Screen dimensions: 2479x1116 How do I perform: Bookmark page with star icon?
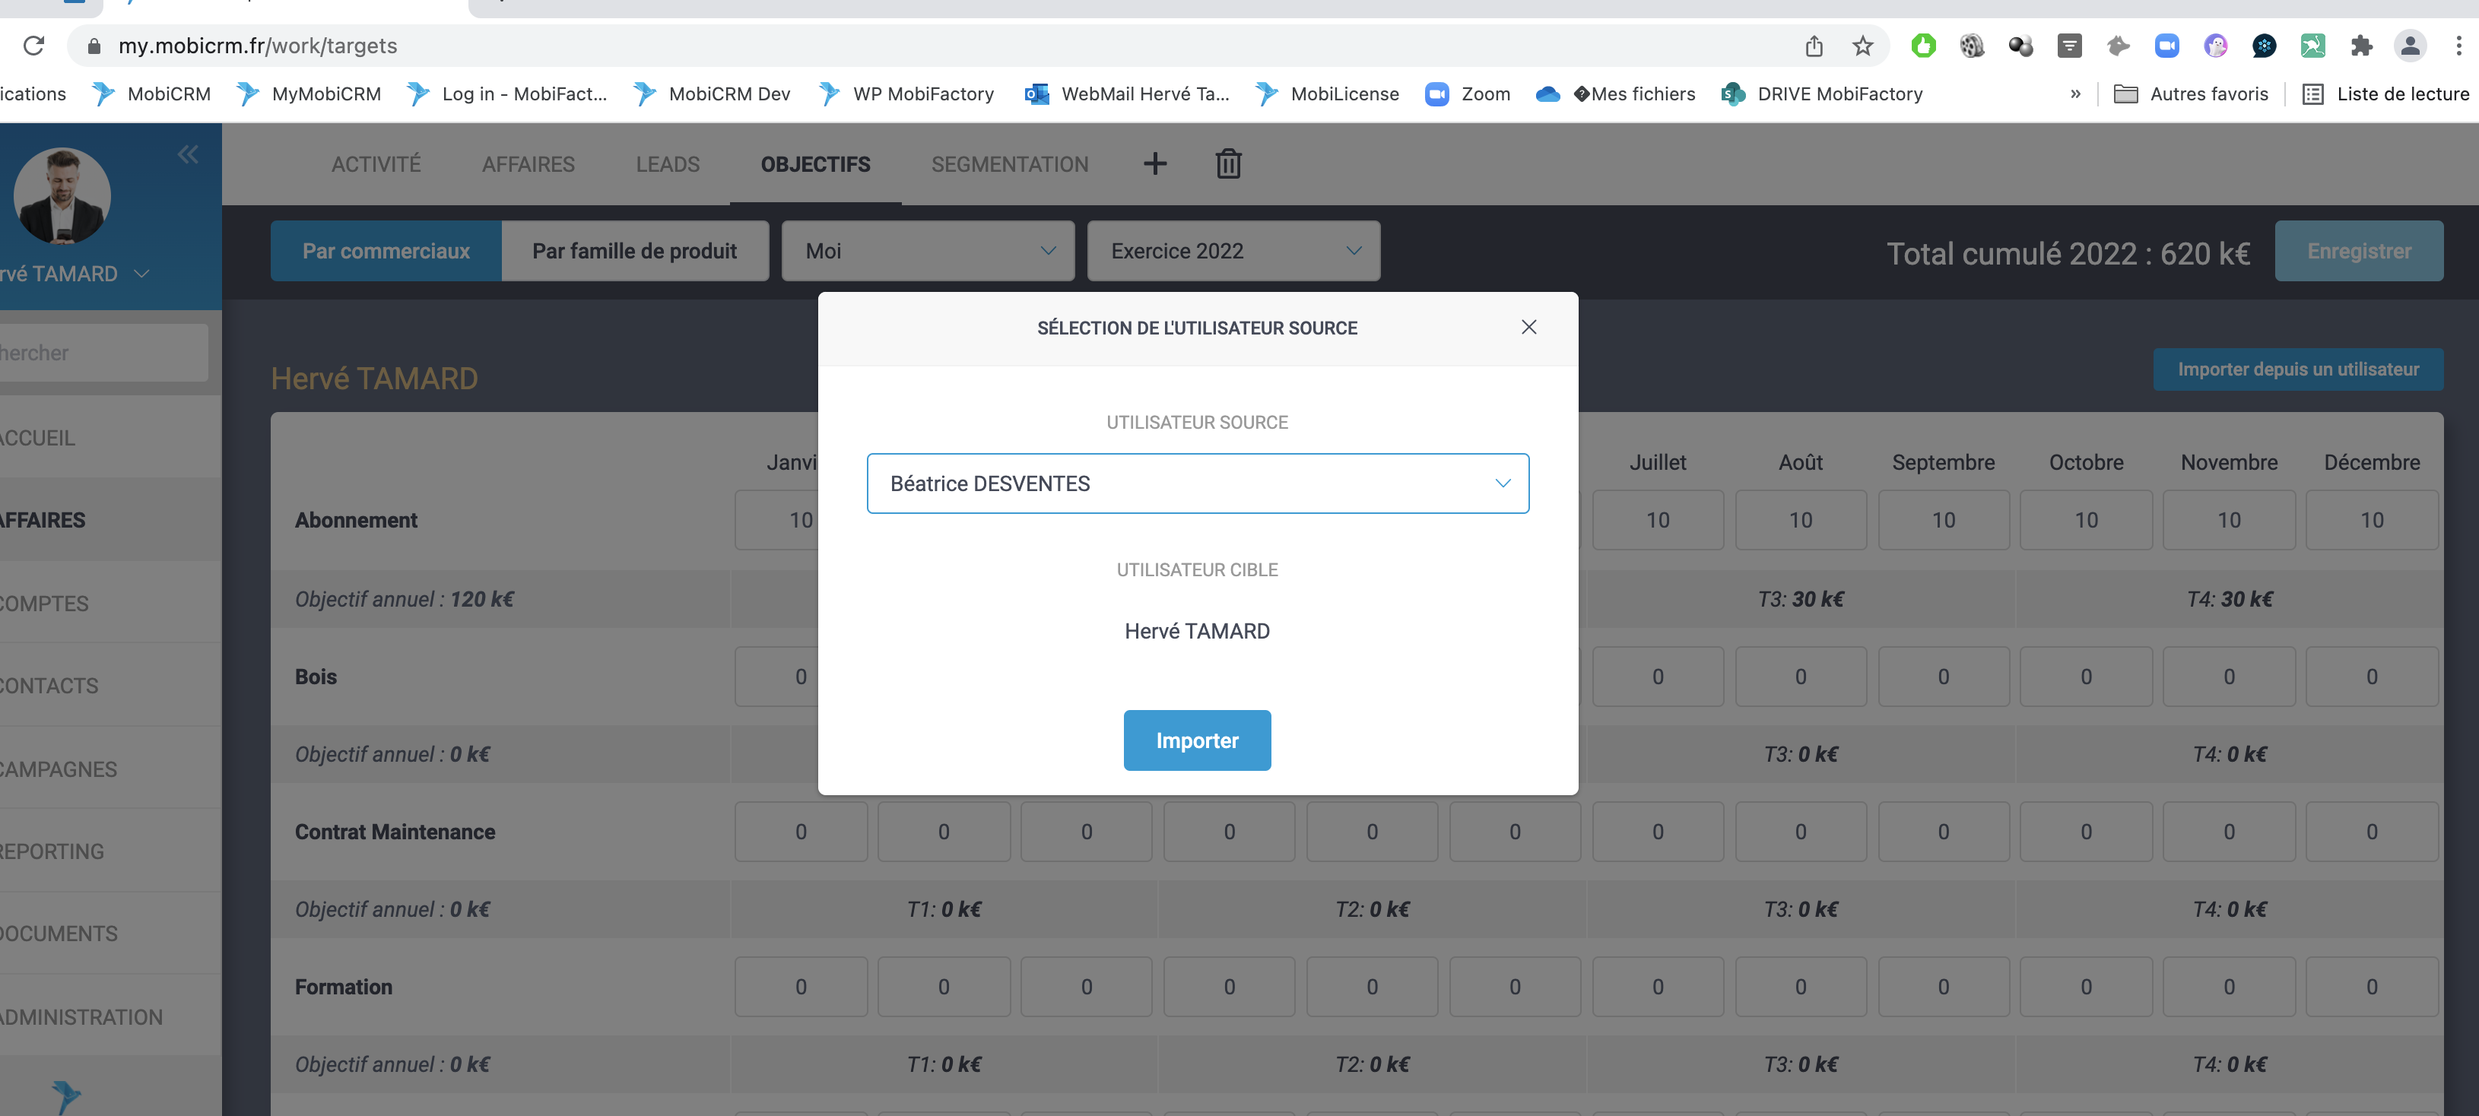coord(1863,45)
